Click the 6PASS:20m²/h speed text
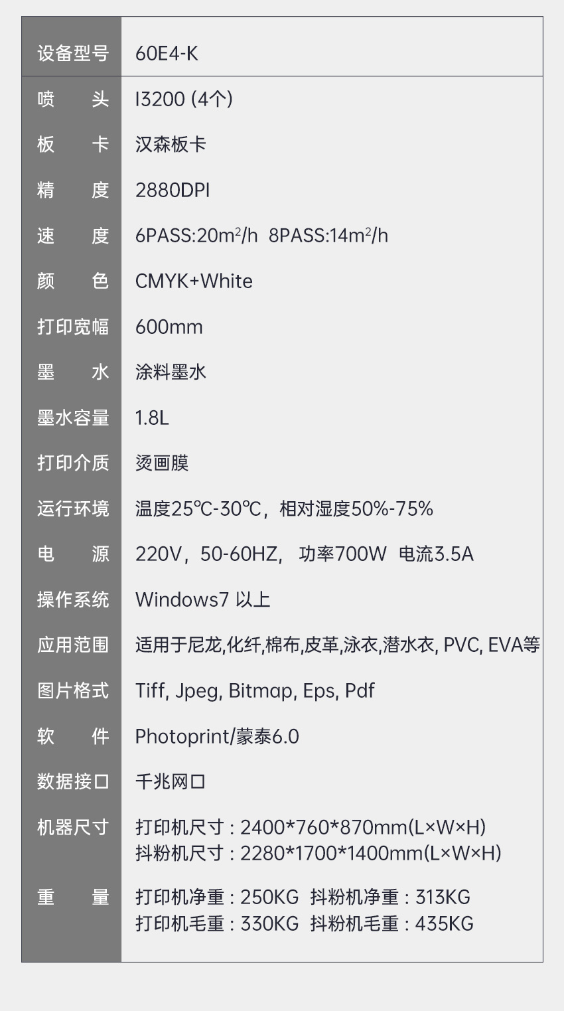This screenshot has width=564, height=1011. pos(196,236)
